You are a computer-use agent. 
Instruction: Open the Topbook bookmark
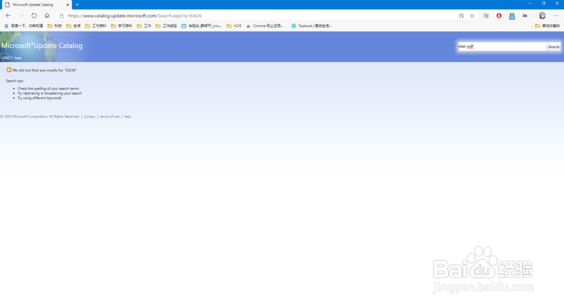click(x=311, y=26)
